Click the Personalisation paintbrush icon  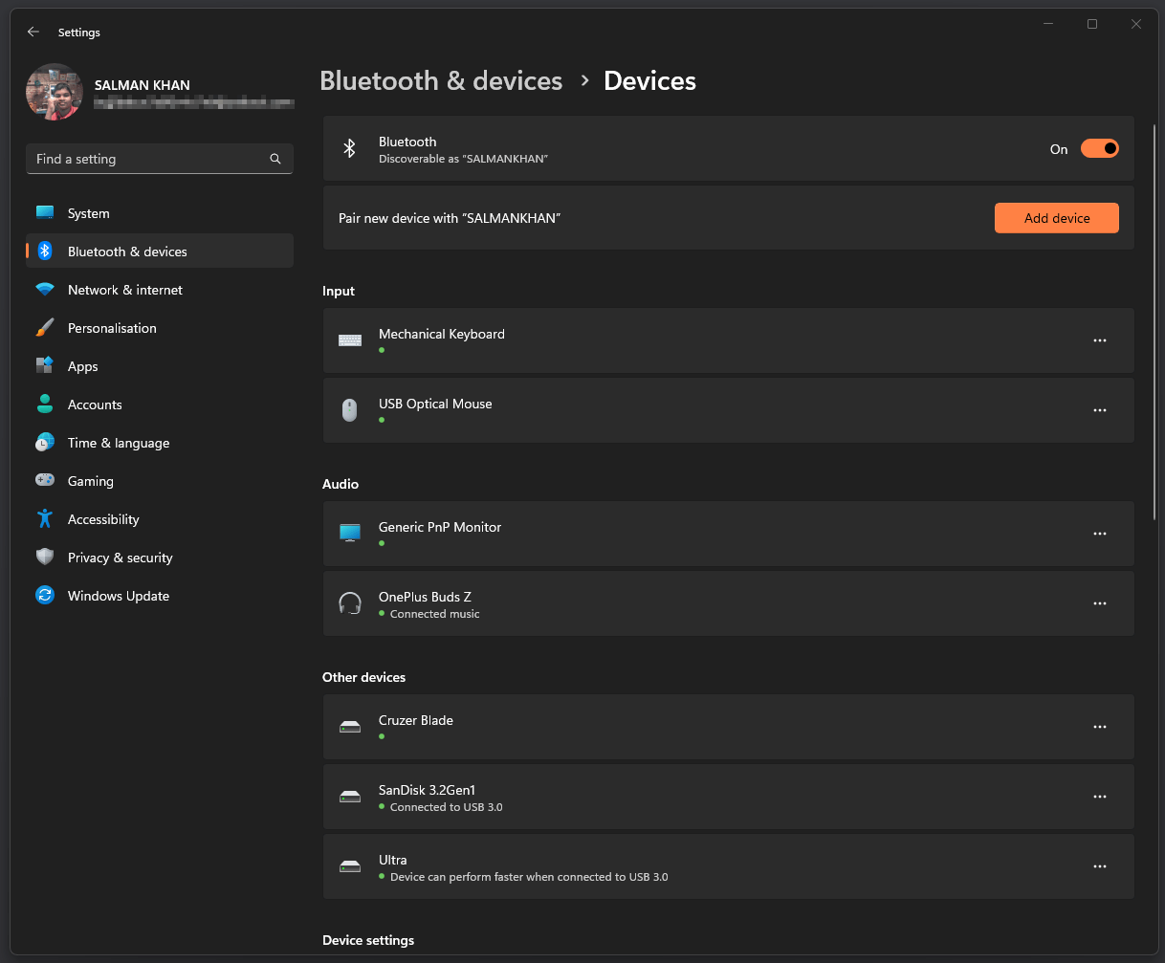click(45, 327)
